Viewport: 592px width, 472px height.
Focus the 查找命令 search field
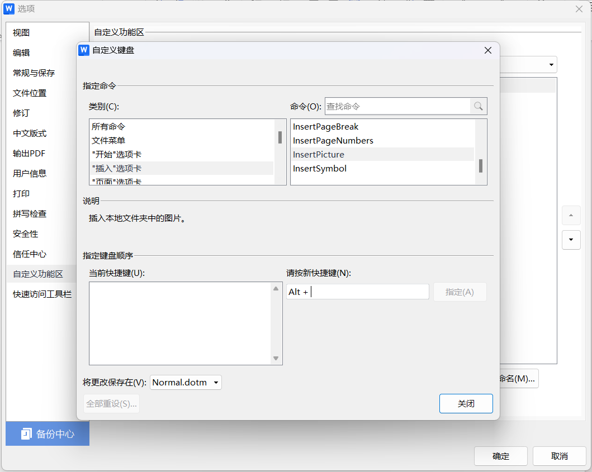click(x=397, y=106)
